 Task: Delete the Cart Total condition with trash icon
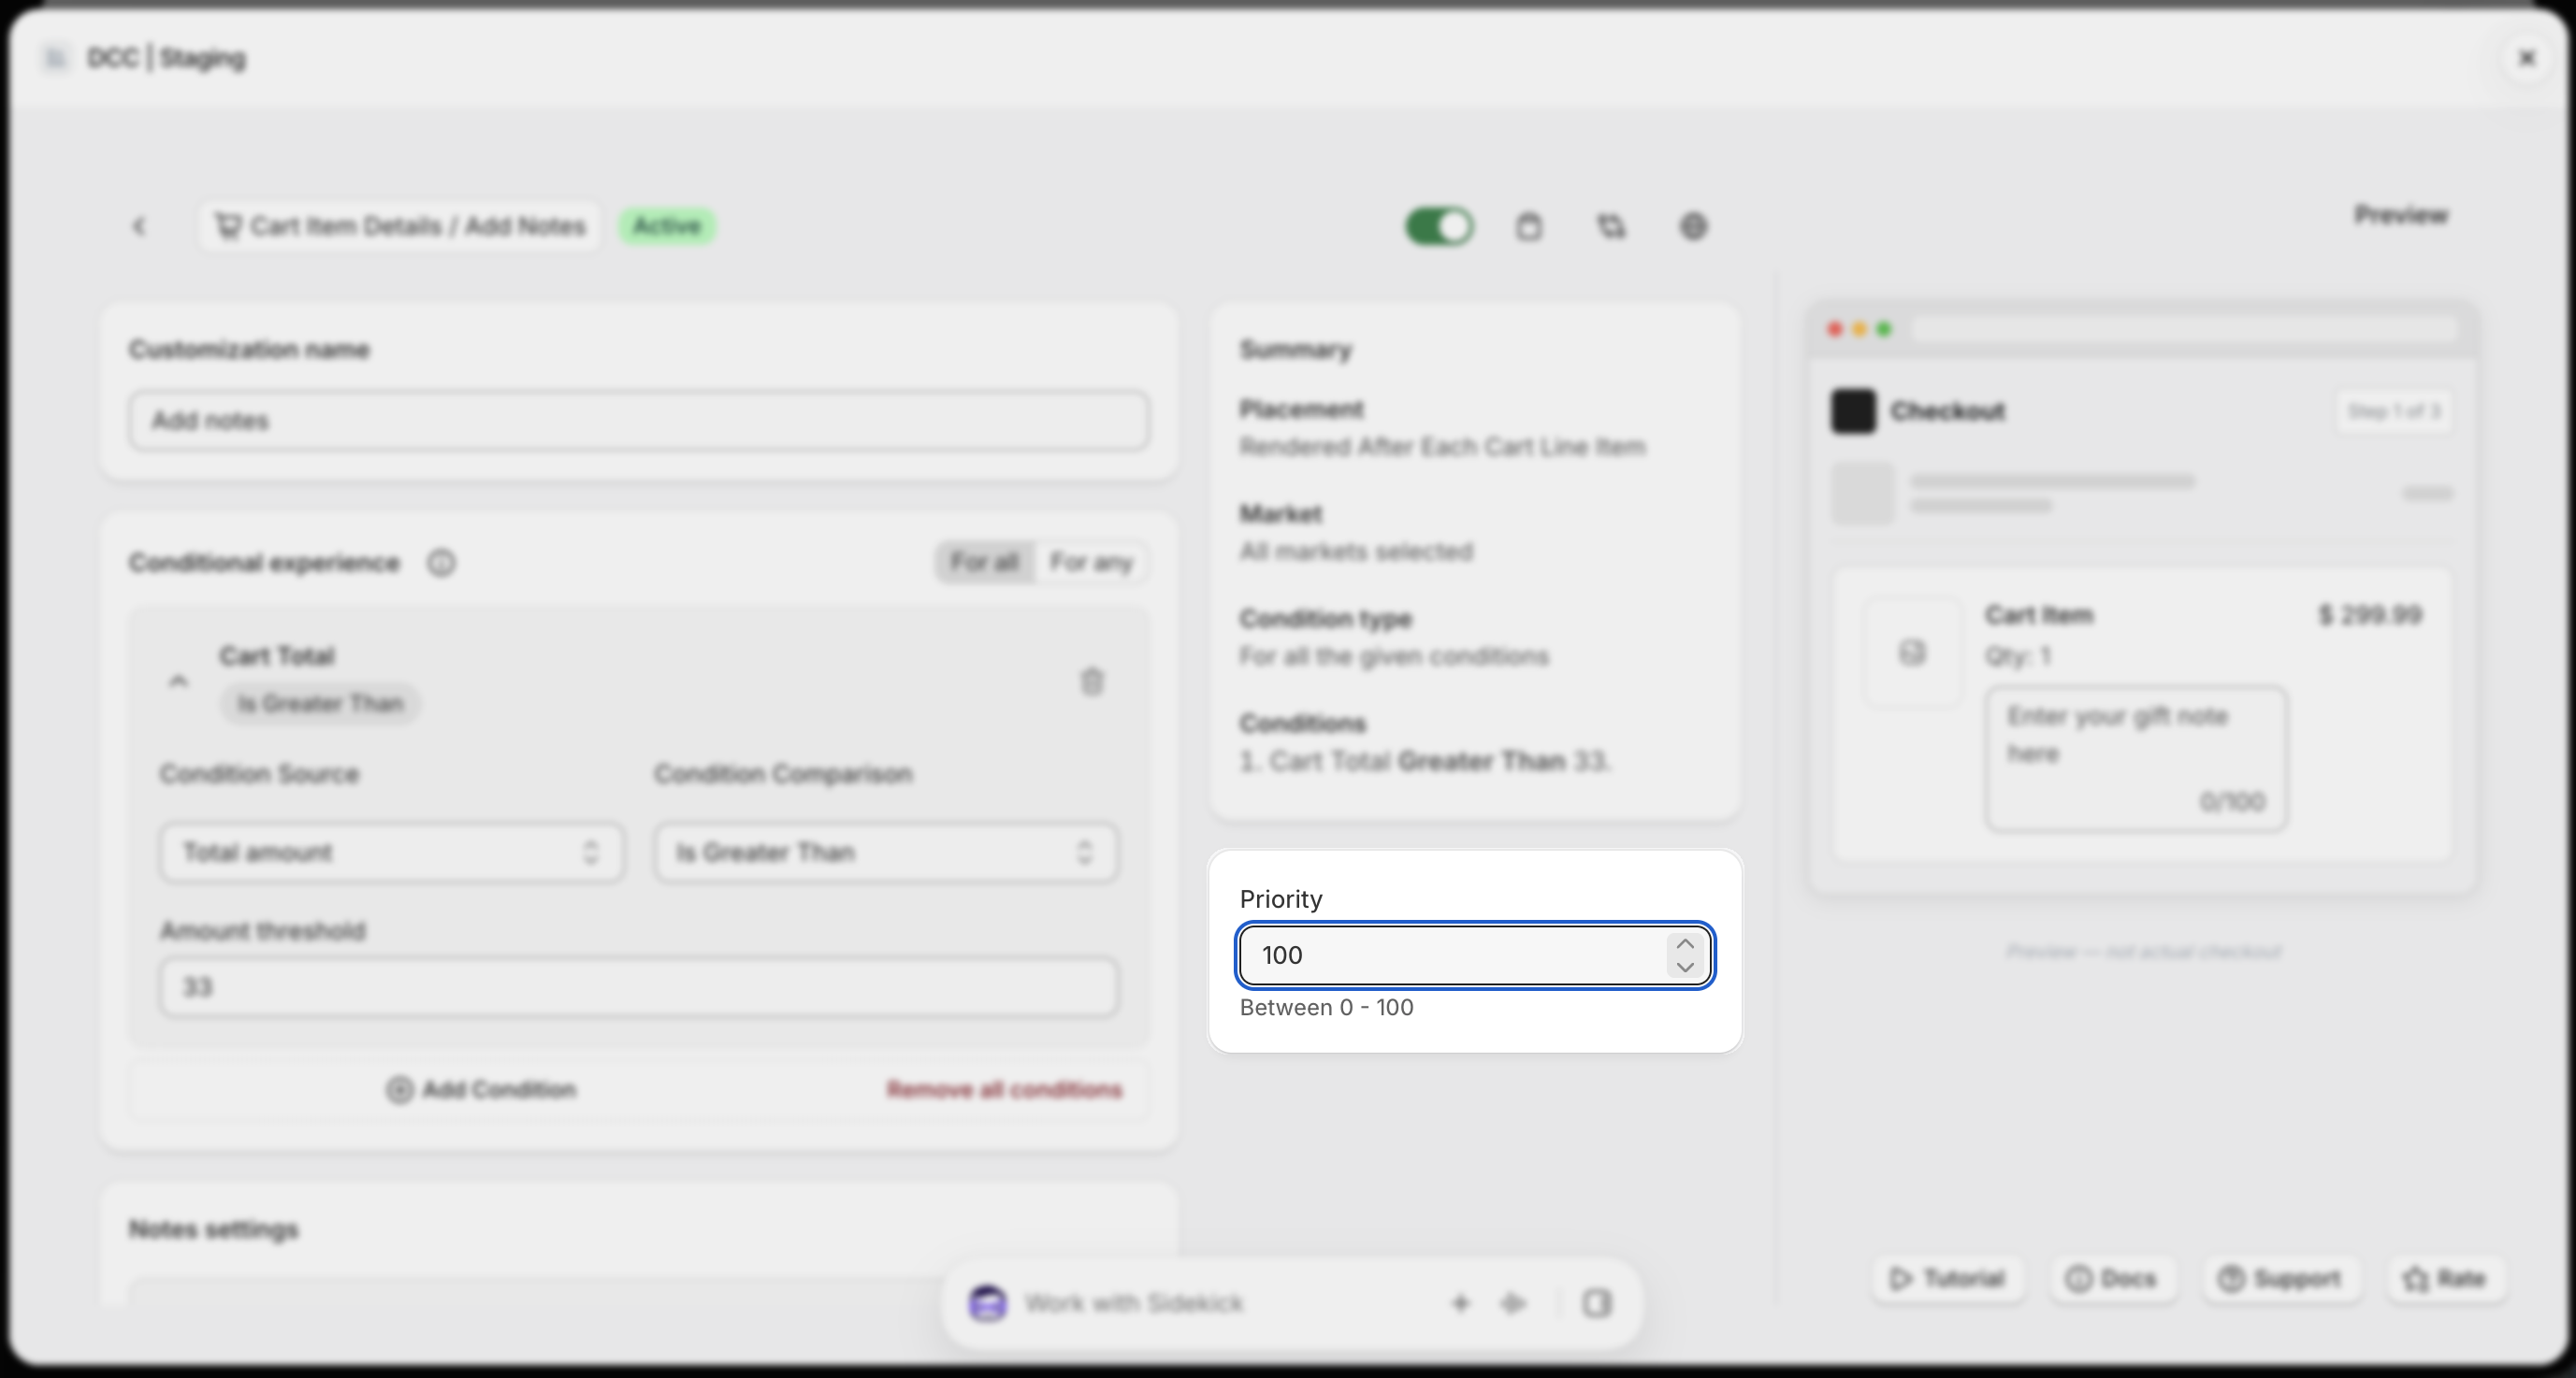click(x=1092, y=682)
